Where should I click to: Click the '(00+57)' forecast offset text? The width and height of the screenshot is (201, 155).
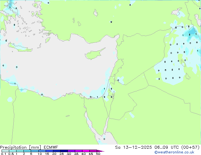click(x=191, y=147)
